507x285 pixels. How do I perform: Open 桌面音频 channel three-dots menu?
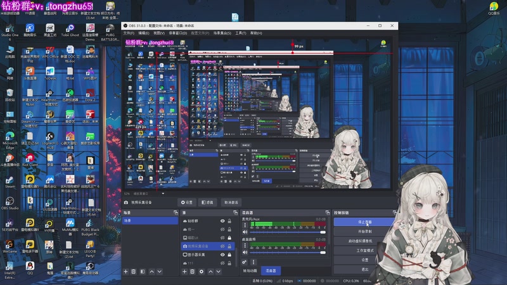pyautogui.click(x=245, y=245)
